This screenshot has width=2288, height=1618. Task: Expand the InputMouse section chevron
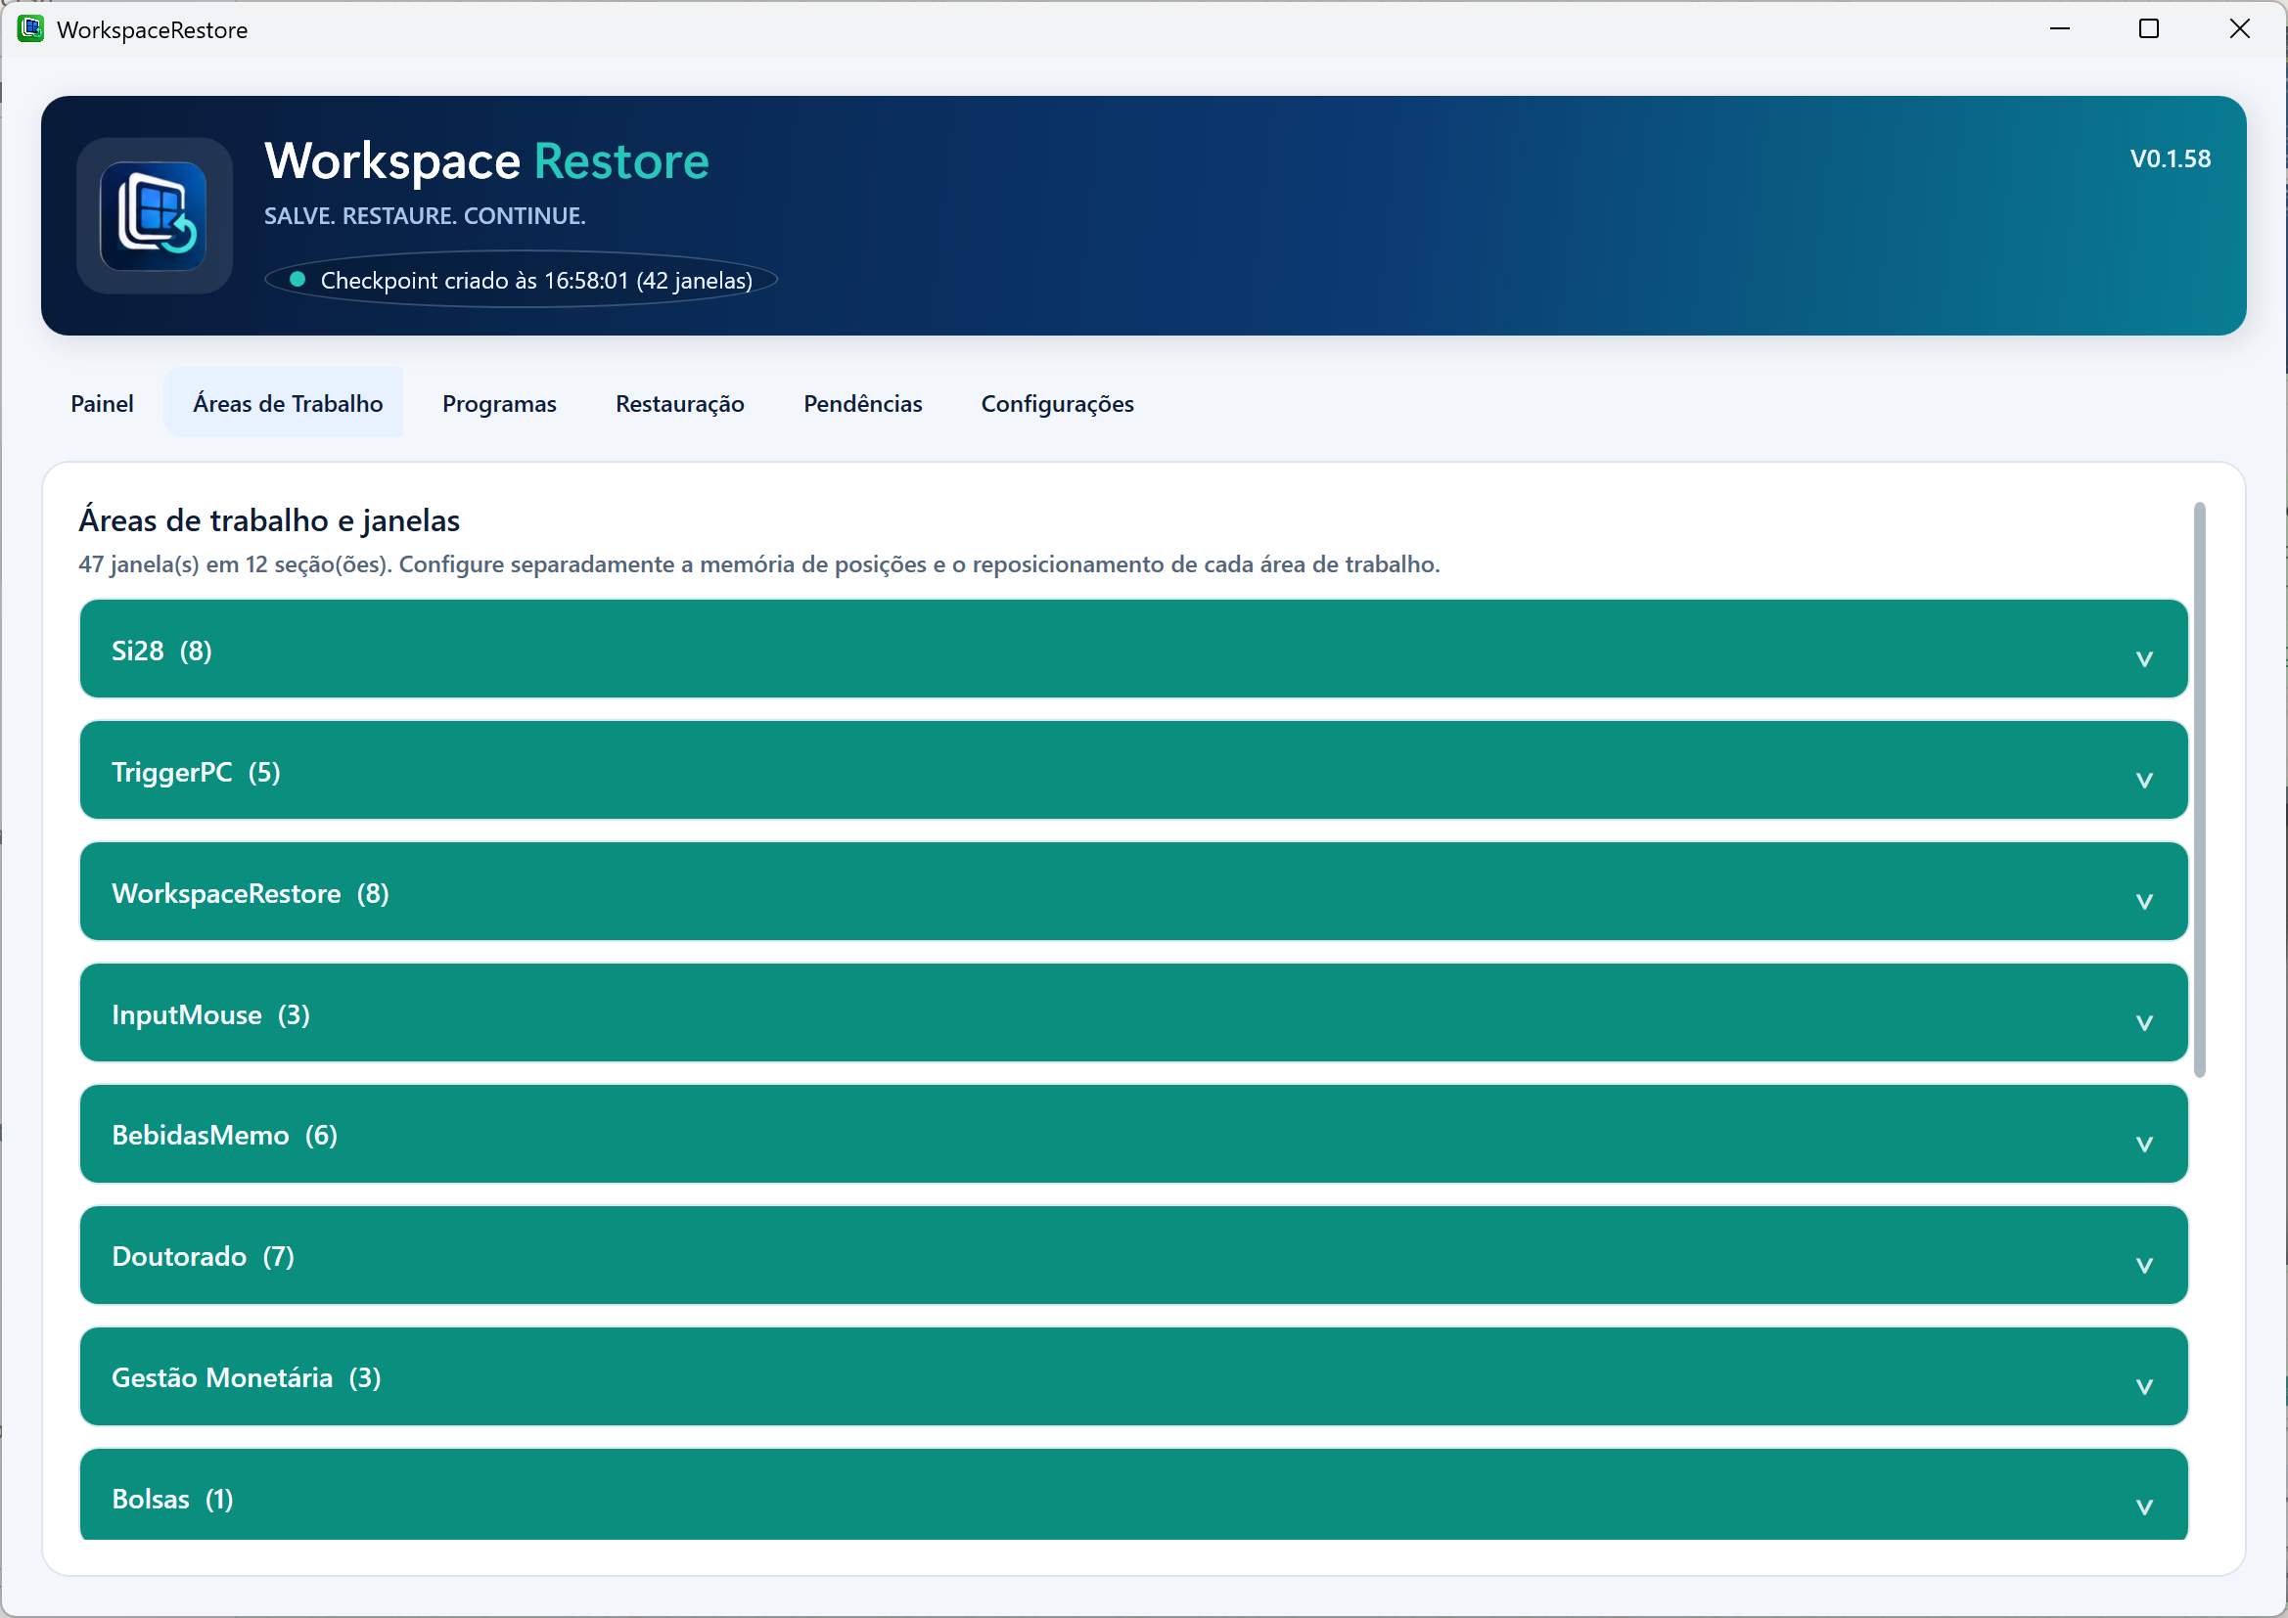click(x=2143, y=1022)
